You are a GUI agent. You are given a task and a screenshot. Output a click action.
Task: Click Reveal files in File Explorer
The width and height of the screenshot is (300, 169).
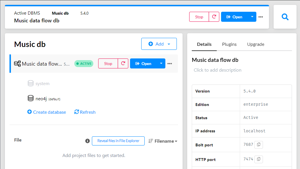pos(118,141)
